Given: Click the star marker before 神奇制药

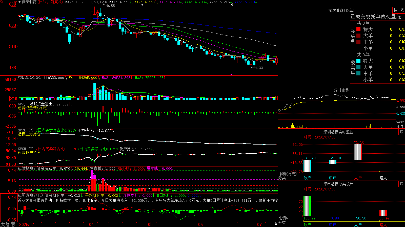Looking at the screenshot, I should click(x=20, y=2).
